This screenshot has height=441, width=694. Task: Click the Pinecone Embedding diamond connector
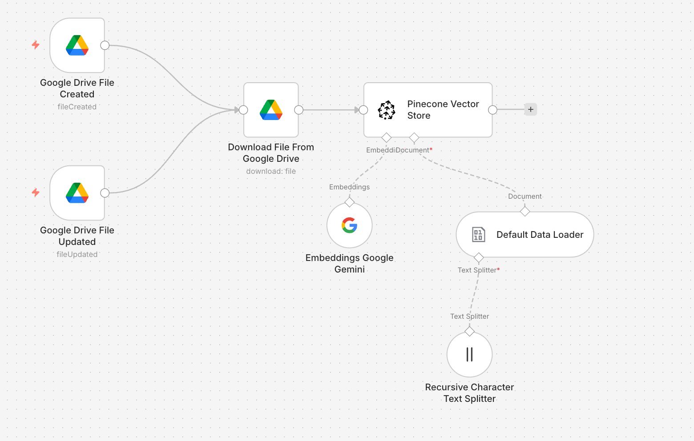pos(386,137)
